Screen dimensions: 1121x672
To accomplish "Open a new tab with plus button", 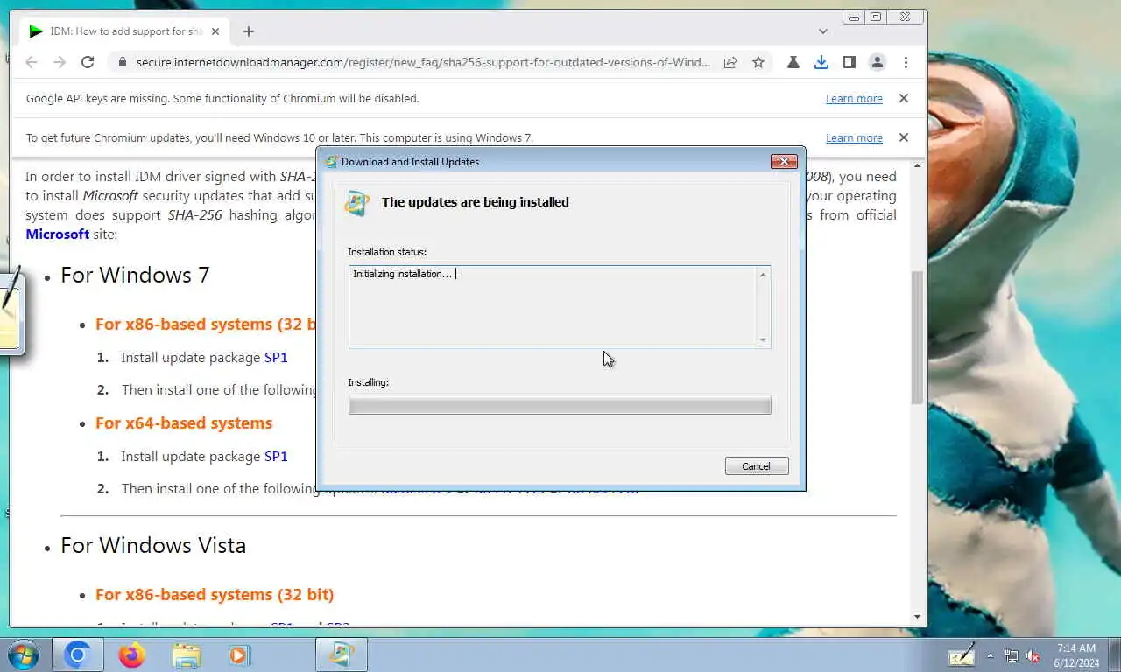I will 249,31.
